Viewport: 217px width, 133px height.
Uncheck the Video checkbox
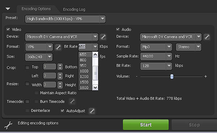[8, 29]
